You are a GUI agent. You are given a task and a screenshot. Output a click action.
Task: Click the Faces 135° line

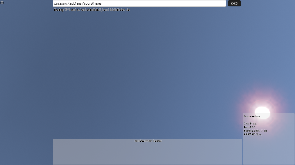(x=249, y=127)
